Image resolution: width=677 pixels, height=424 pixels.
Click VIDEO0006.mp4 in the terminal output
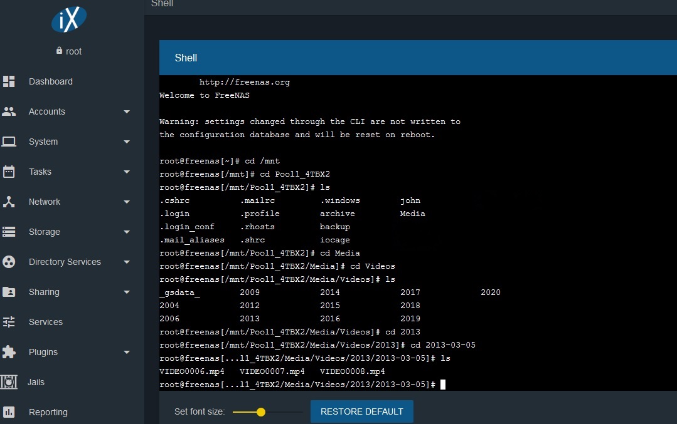point(192,371)
